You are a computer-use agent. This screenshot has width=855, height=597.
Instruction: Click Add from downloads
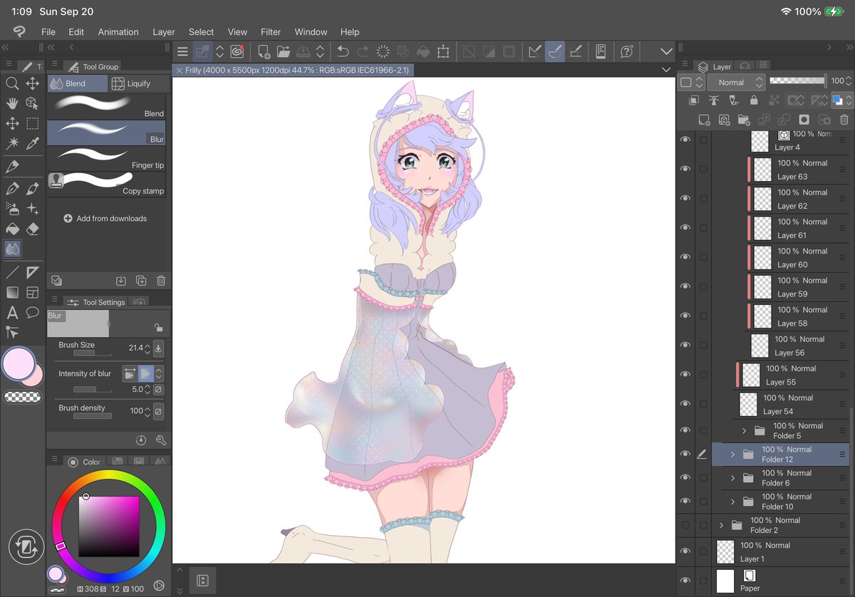(x=105, y=218)
